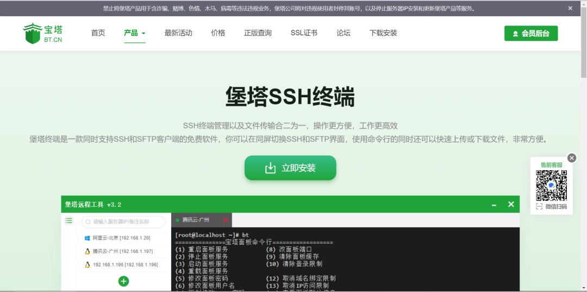This screenshot has height=292, width=587.
Task: Click the terminal line (9) 清除面板缓存
Action: click(292, 257)
